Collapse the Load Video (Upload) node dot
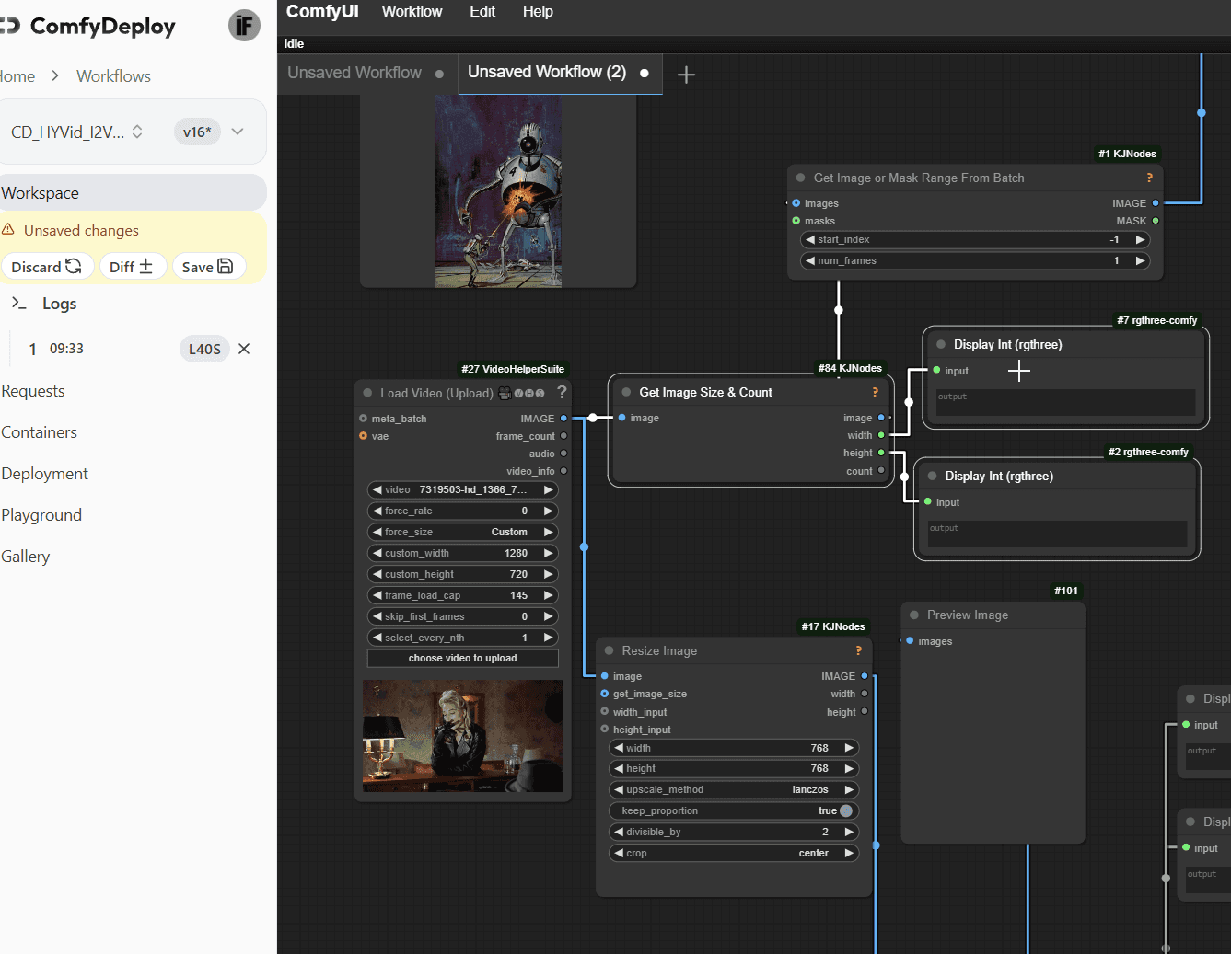 (367, 393)
